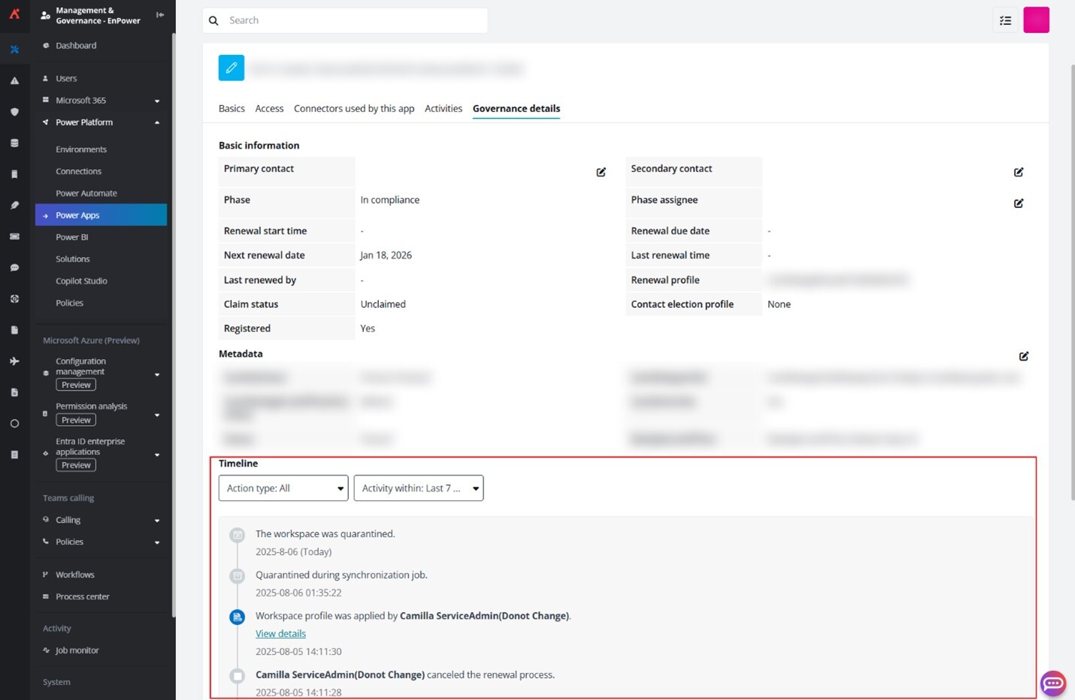The image size is (1075, 700).
Task: Edit the Phase assignee field
Action: coord(1018,204)
